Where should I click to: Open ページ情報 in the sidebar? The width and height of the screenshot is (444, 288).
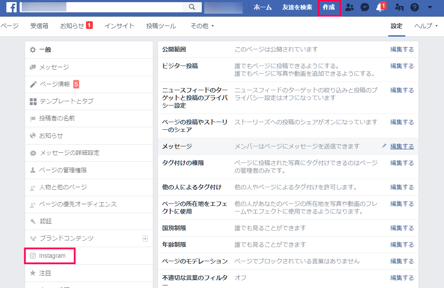[54, 84]
